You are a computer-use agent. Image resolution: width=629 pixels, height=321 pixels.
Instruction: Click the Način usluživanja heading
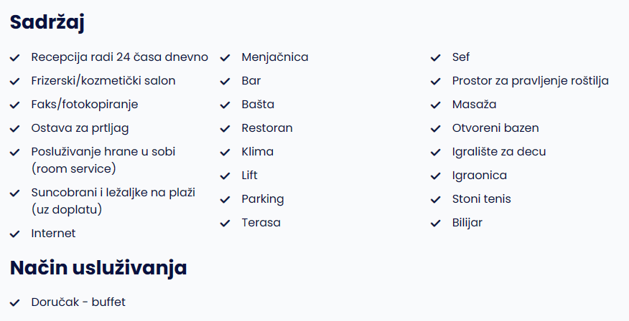pyautogui.click(x=98, y=267)
